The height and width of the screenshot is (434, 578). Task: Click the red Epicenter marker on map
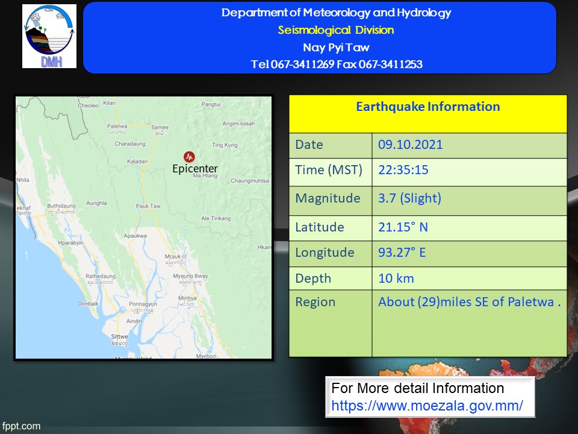[189, 157]
